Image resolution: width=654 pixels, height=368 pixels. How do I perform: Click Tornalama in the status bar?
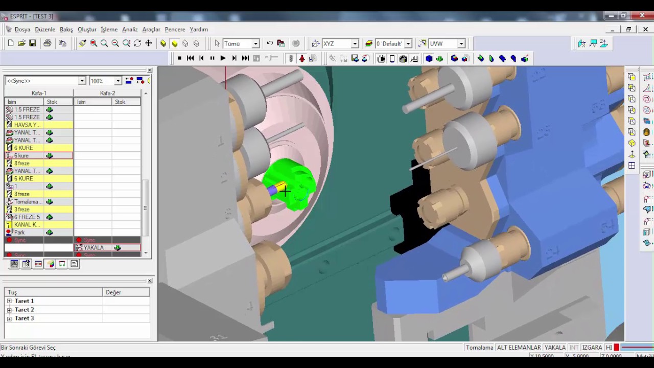[479, 348]
